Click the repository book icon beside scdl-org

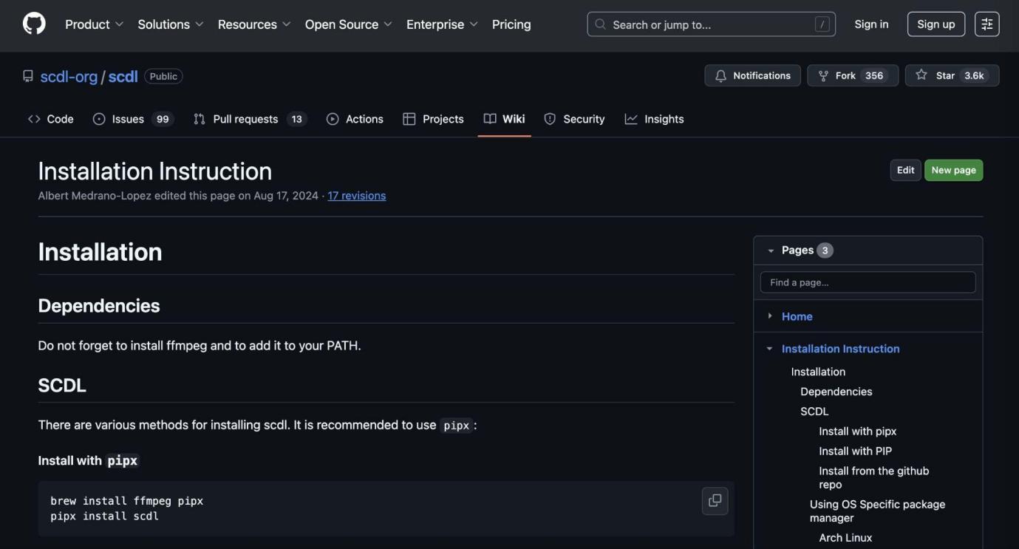click(28, 76)
